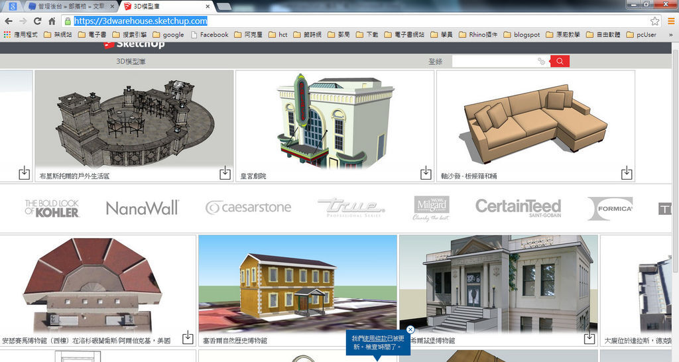Close the 管理後台 tab
Screen dimensions: 679x362
pos(111,7)
